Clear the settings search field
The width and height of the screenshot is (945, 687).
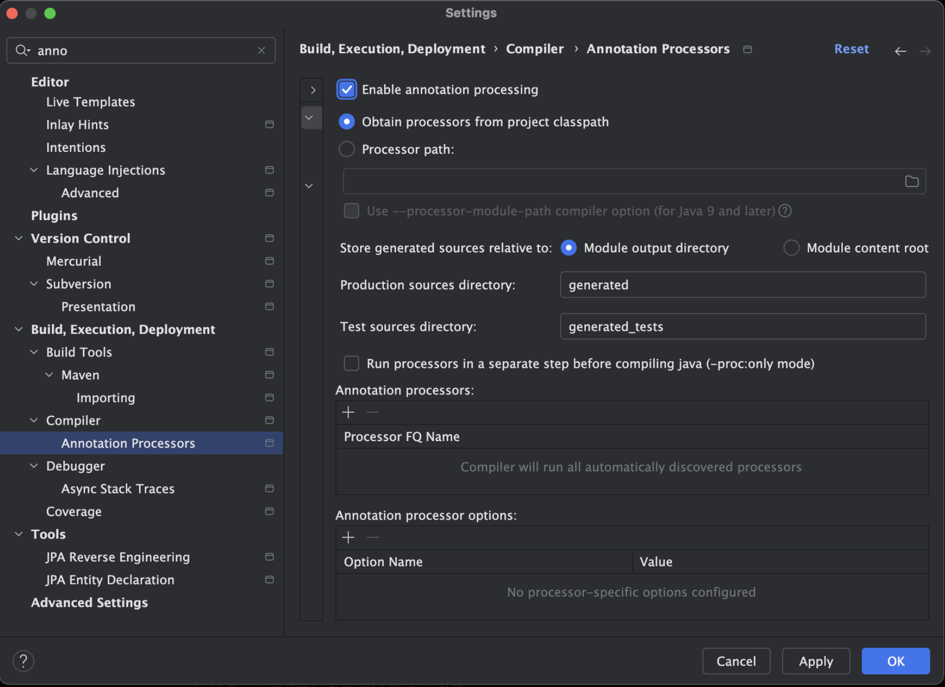[x=261, y=50]
